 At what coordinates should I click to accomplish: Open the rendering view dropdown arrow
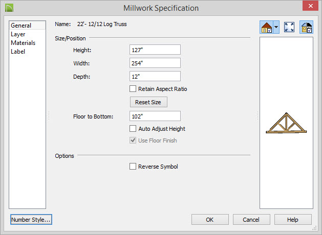tap(276, 27)
